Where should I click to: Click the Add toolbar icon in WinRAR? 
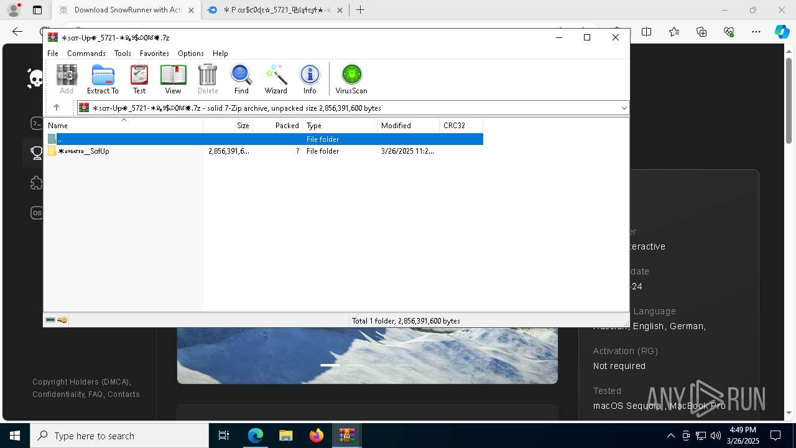point(67,79)
